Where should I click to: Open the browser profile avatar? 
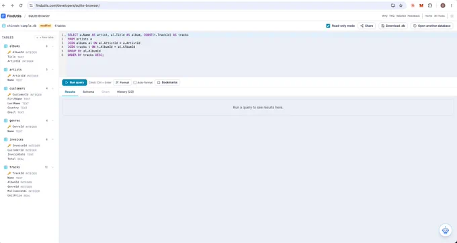(x=443, y=5)
